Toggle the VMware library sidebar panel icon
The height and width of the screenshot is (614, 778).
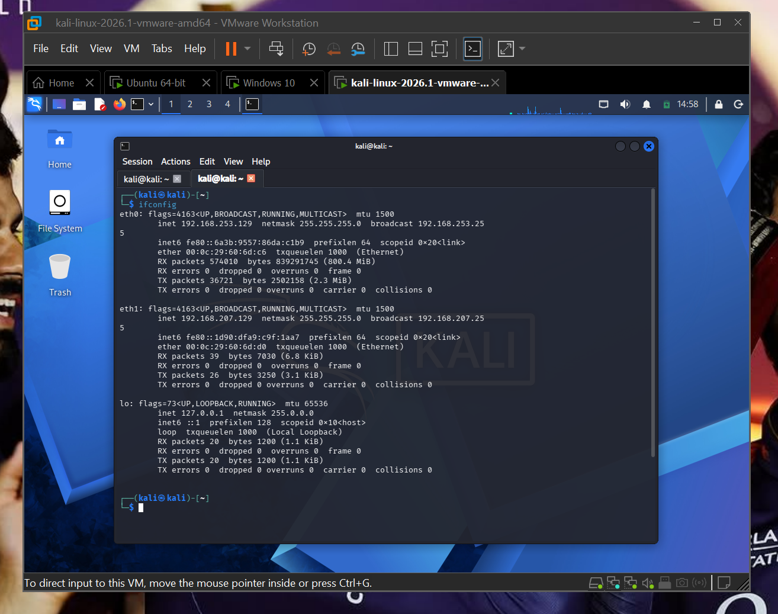[x=391, y=49]
